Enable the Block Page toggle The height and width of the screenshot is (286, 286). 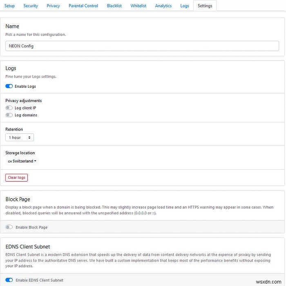click(x=9, y=227)
